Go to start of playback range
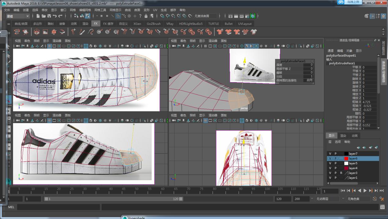 coord(343,191)
